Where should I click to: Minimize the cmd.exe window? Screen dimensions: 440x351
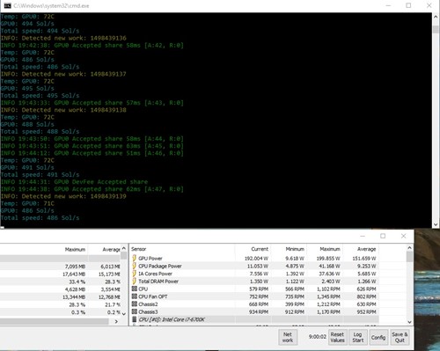coord(388,5)
